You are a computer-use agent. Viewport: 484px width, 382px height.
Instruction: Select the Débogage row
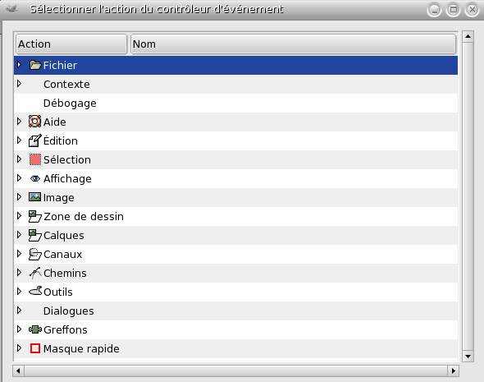click(235, 103)
